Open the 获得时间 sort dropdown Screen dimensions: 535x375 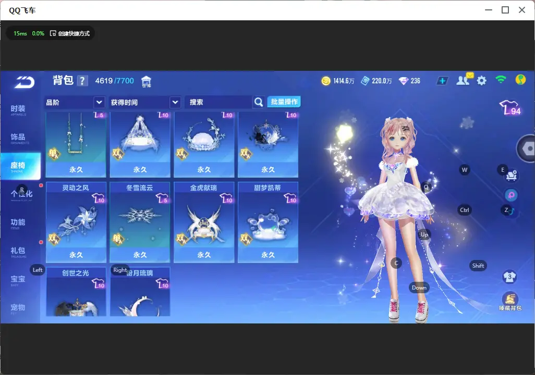(x=145, y=102)
